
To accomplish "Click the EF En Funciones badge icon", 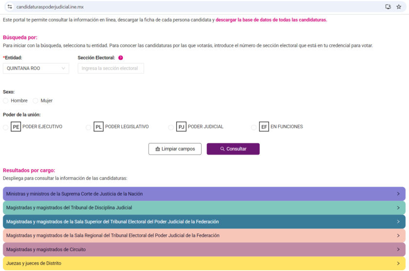I will (x=264, y=127).
